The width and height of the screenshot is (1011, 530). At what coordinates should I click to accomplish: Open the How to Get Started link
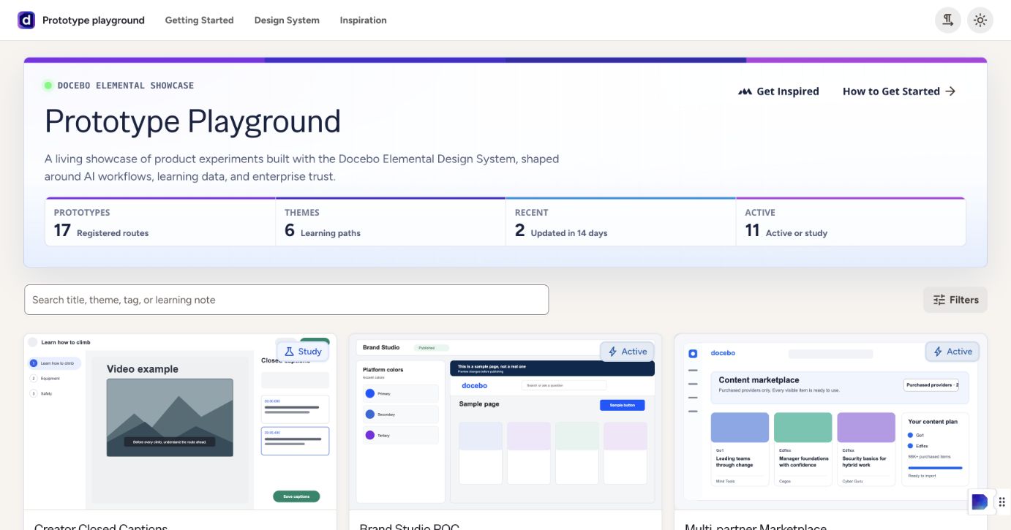tap(899, 91)
